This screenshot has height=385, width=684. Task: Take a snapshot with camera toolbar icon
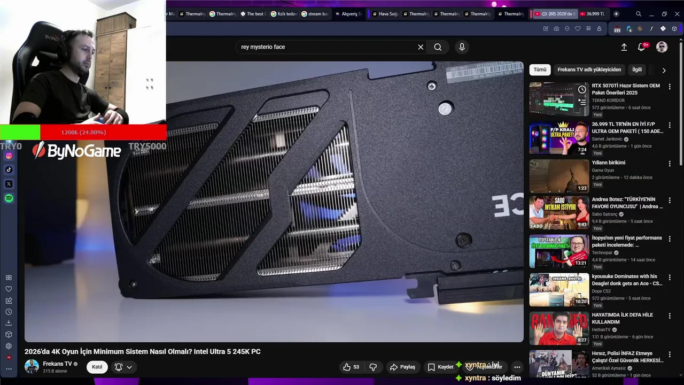click(556, 29)
